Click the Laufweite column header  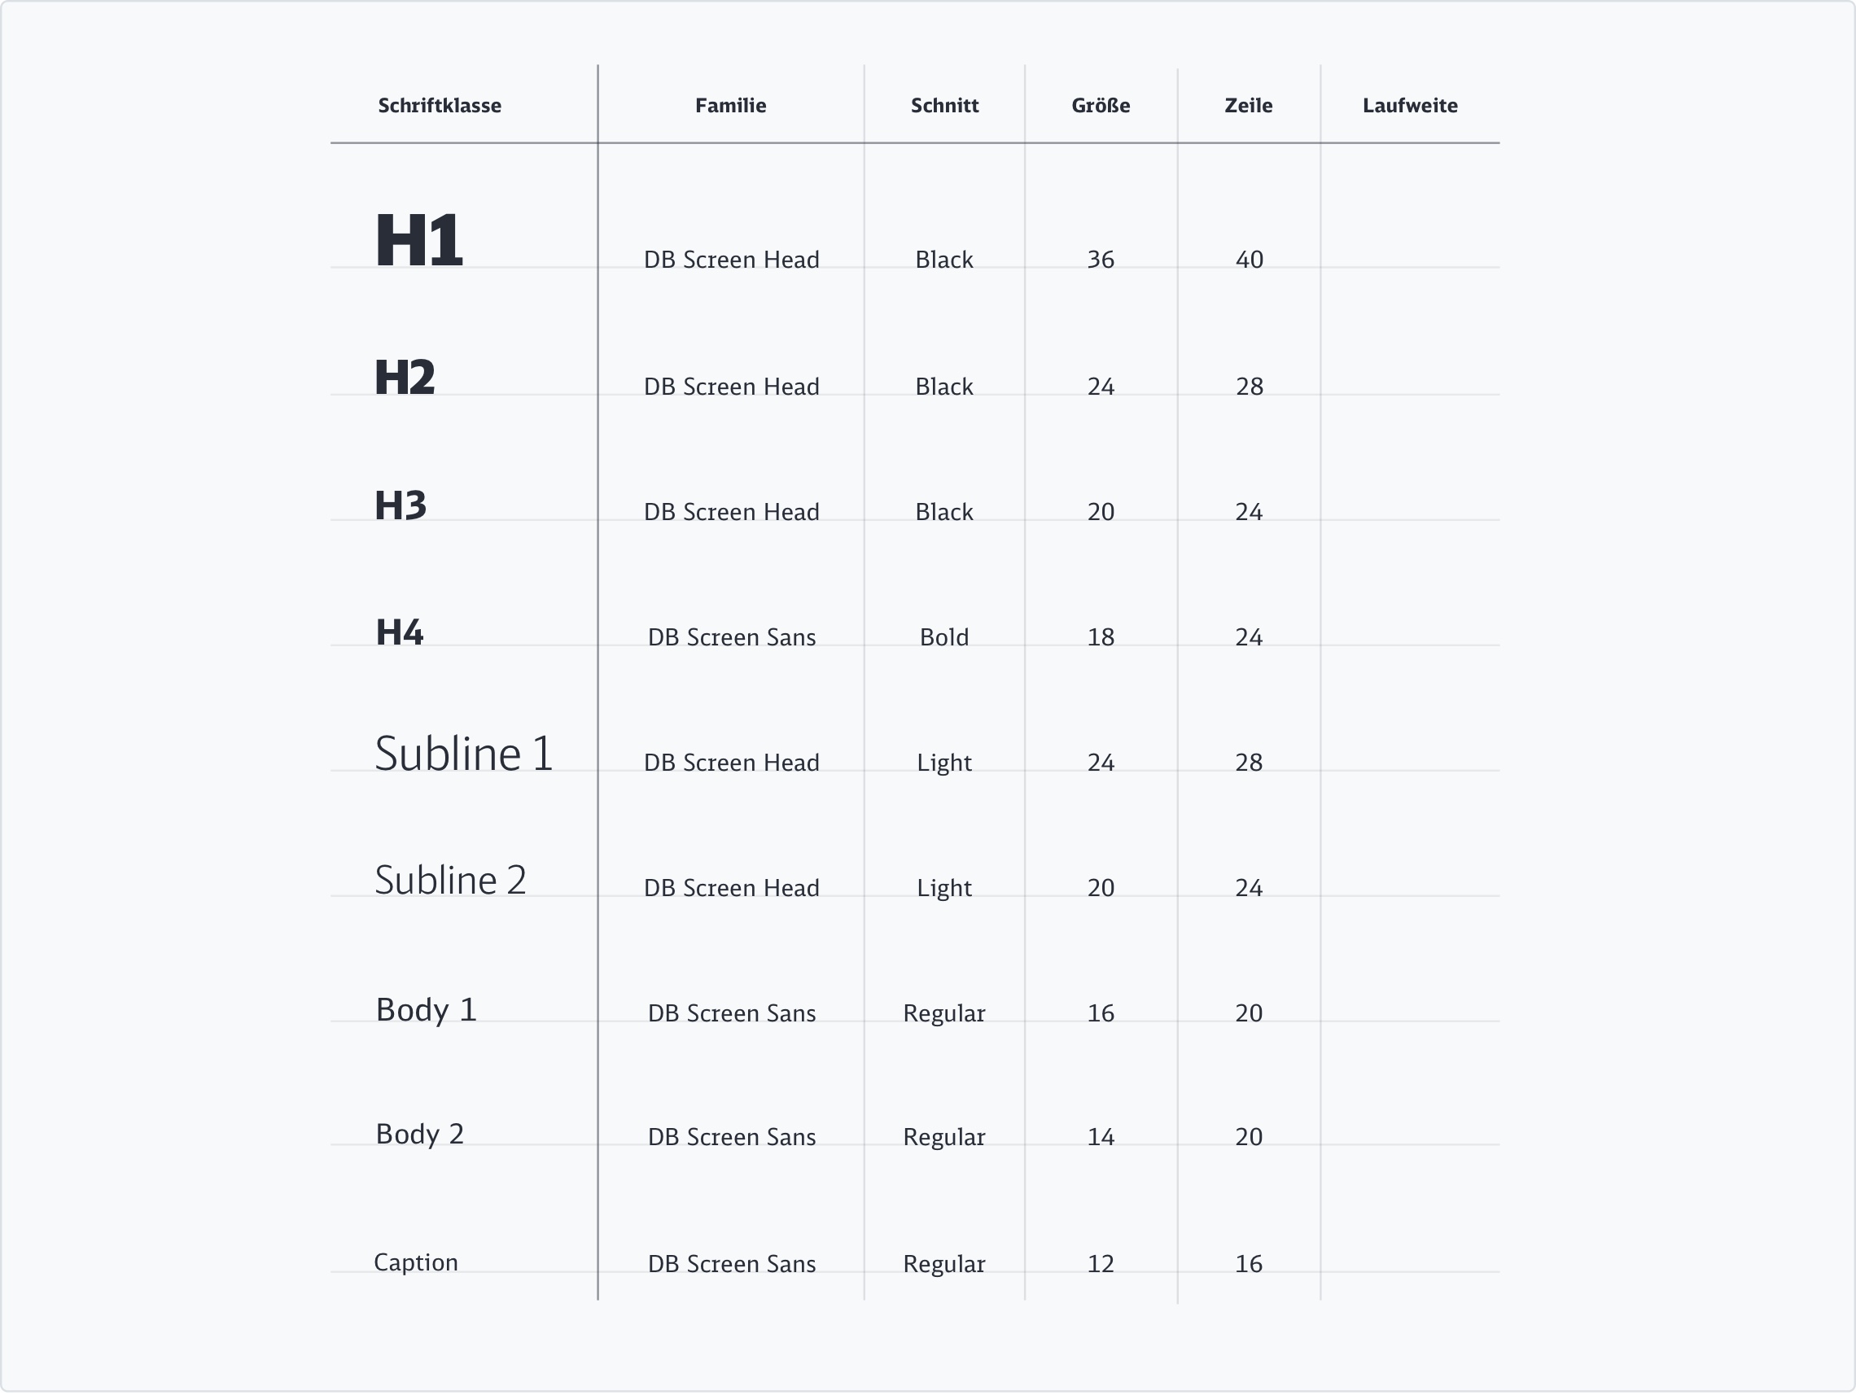click(x=1410, y=106)
